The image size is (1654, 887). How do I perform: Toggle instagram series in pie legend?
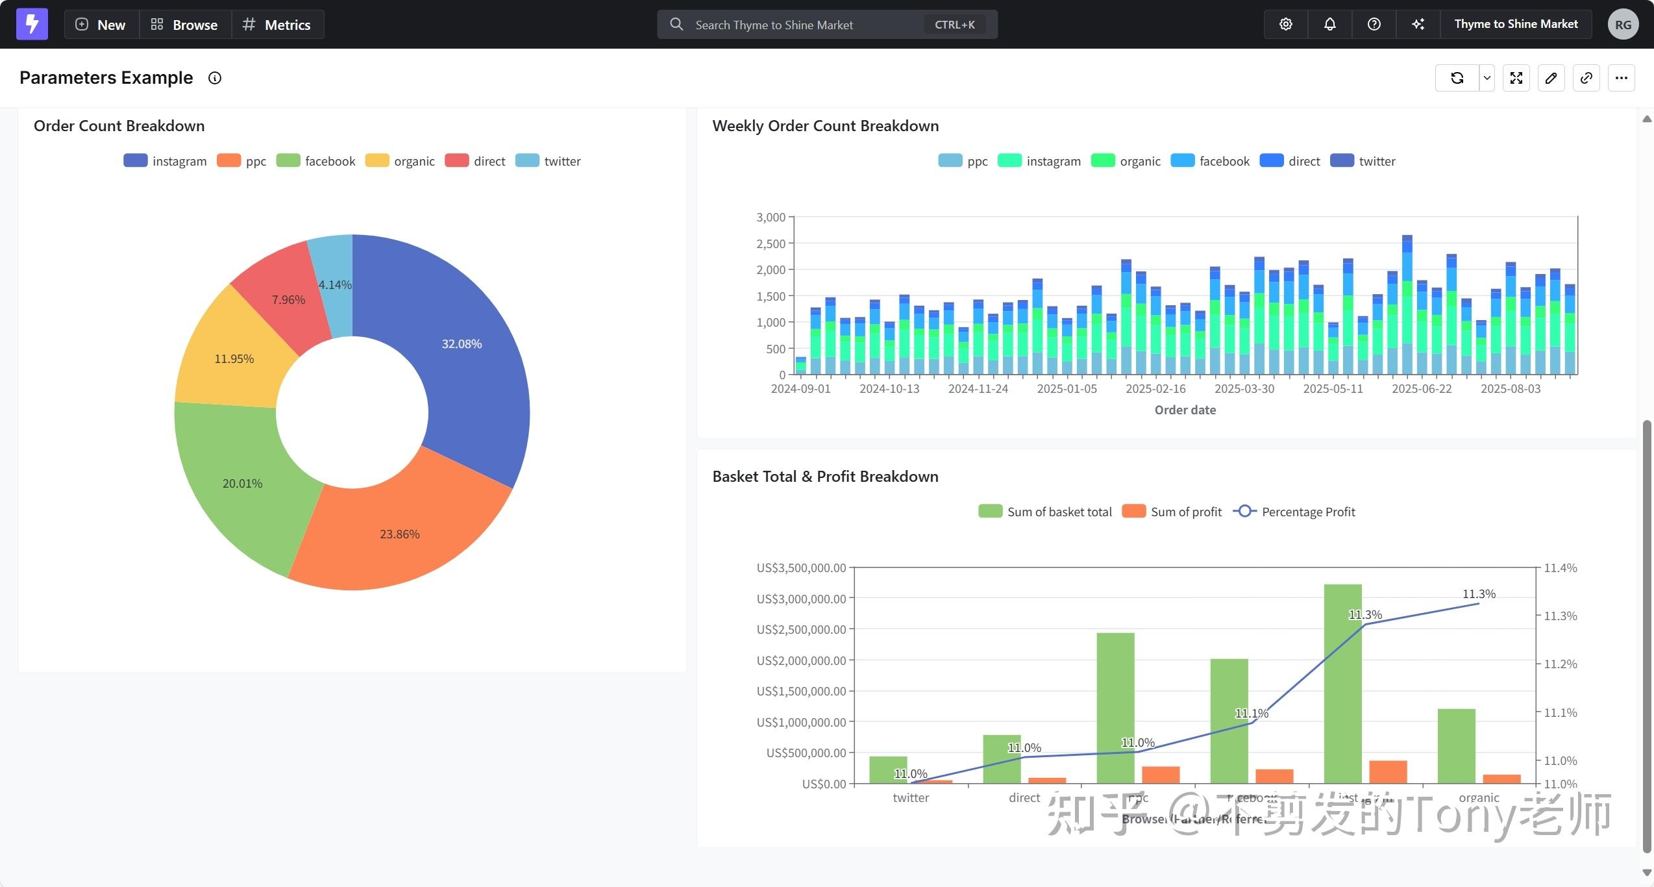[x=165, y=161]
